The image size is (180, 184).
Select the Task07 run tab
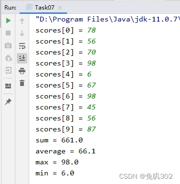(43, 8)
